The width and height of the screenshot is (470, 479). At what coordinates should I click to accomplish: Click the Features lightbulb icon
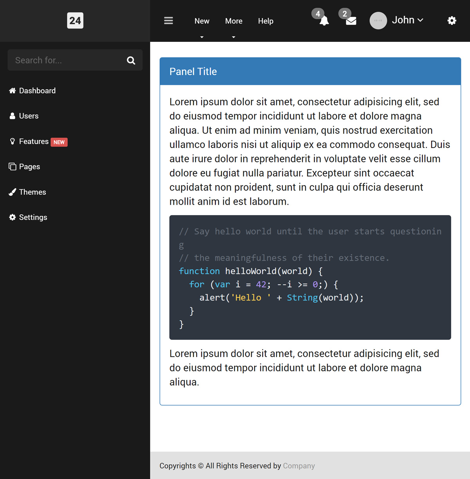tap(13, 141)
